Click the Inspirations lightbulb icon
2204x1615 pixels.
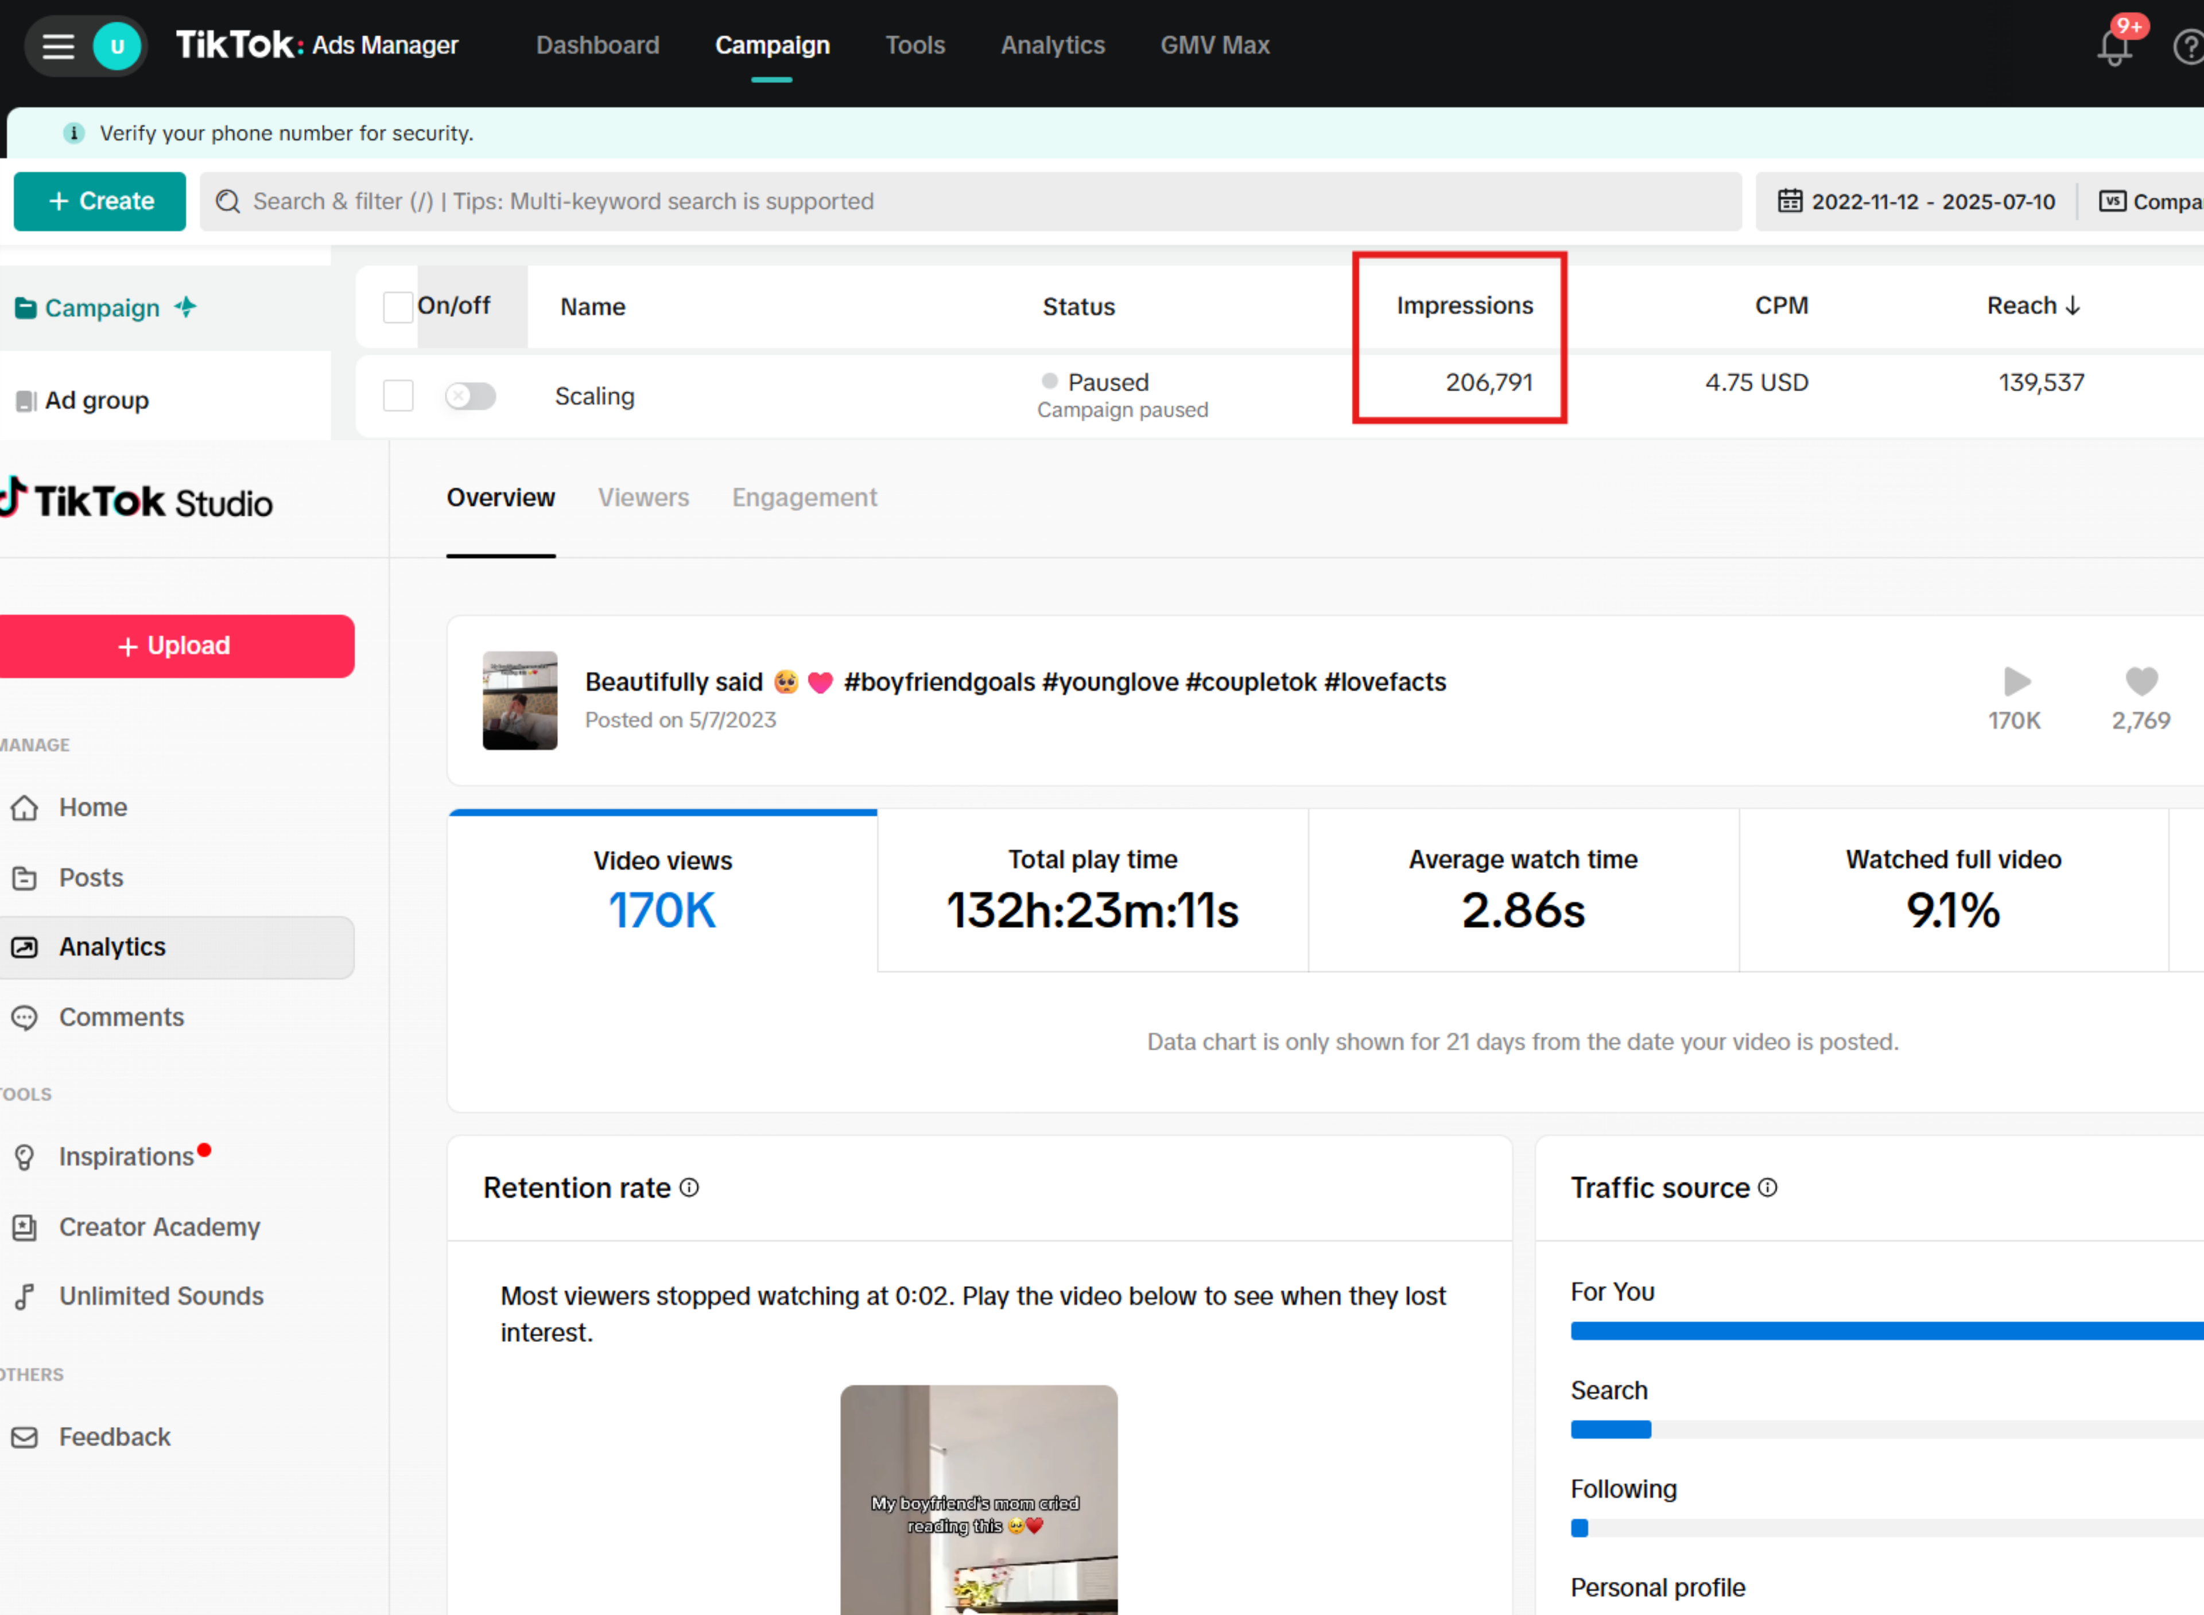(25, 1158)
